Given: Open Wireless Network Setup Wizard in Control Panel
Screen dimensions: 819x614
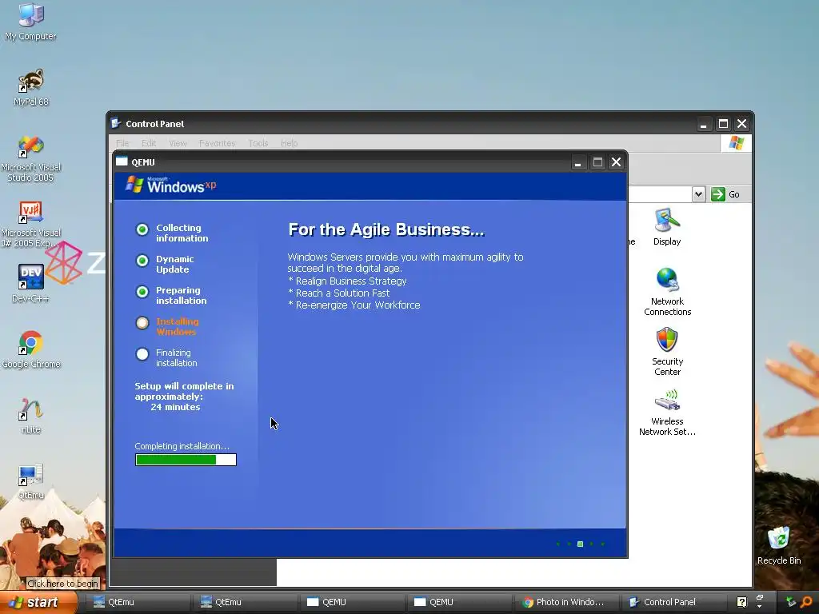Looking at the screenshot, I should coord(667,412).
